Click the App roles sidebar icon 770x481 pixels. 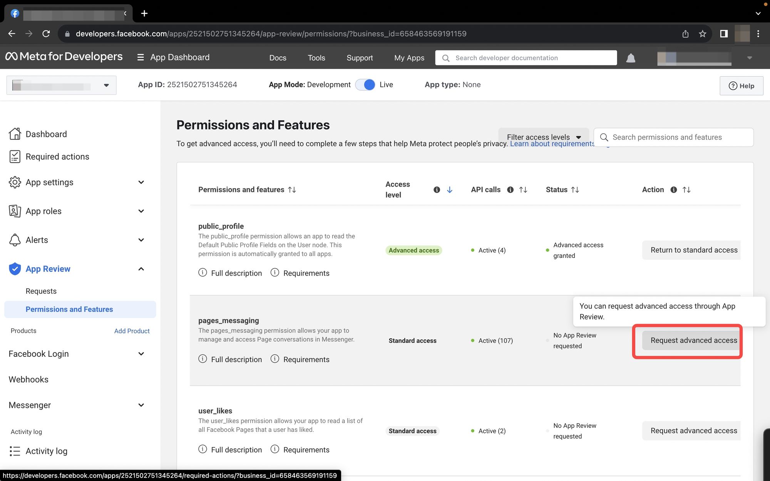[14, 211]
